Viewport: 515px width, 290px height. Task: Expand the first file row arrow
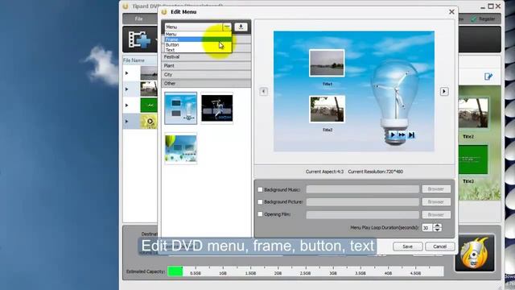127,73
